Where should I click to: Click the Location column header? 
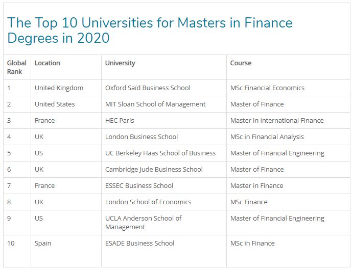coord(47,63)
